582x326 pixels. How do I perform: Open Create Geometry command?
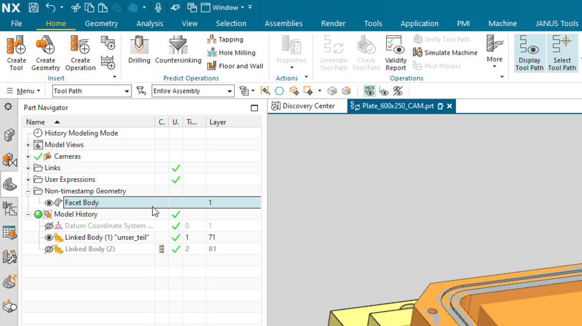tap(45, 53)
